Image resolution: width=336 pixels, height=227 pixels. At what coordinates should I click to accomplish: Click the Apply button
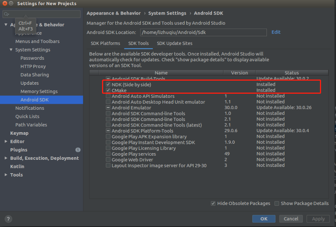[318, 219]
